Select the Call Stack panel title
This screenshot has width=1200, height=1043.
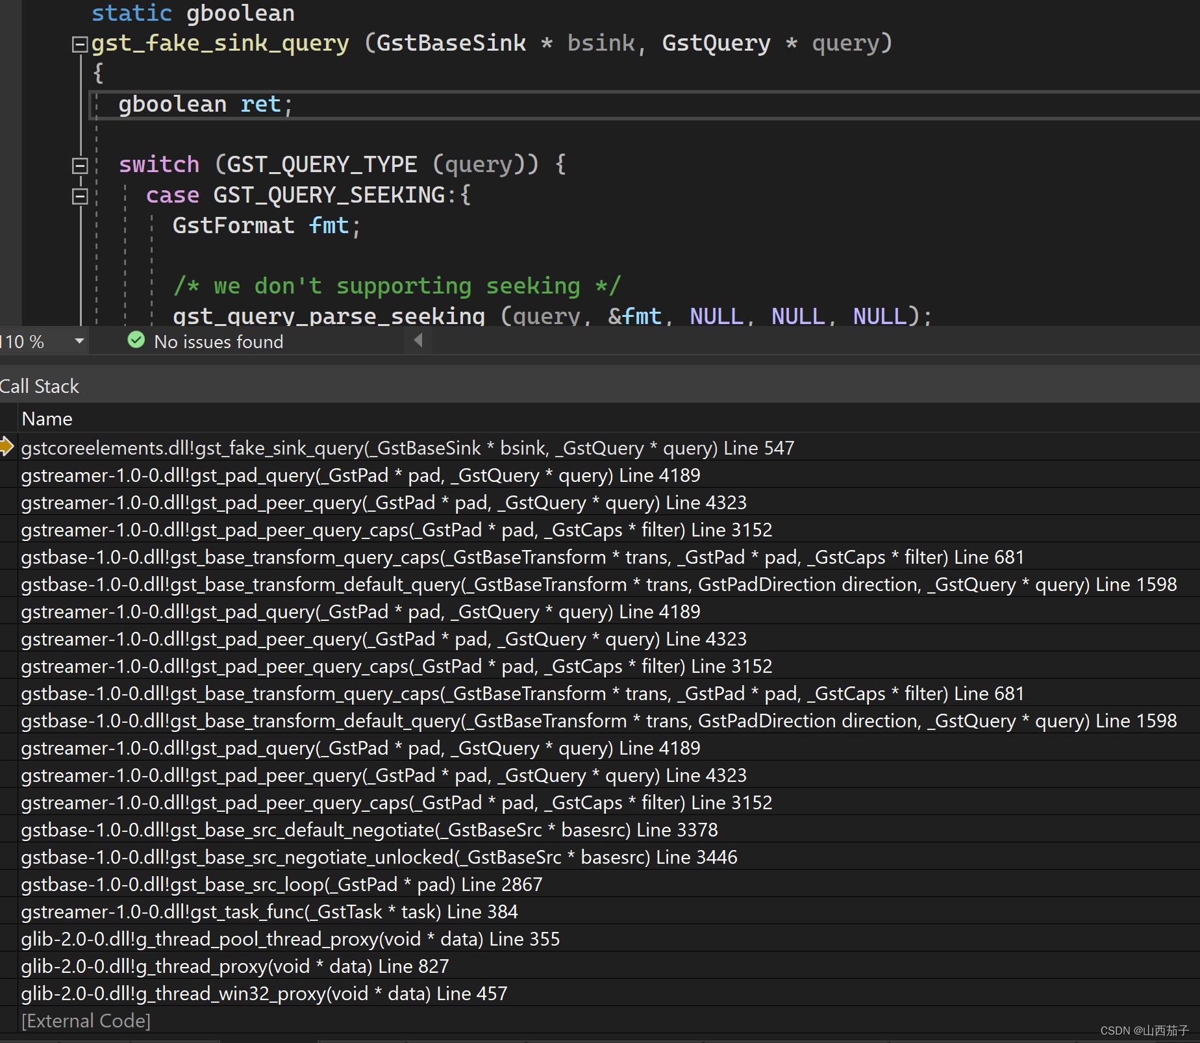(x=39, y=386)
